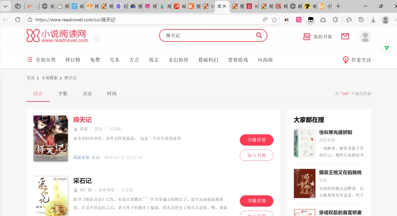Sort results by 时间

point(112,94)
